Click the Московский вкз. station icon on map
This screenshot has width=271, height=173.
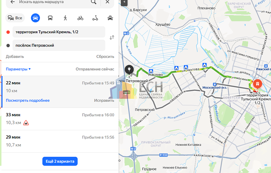(214, 84)
